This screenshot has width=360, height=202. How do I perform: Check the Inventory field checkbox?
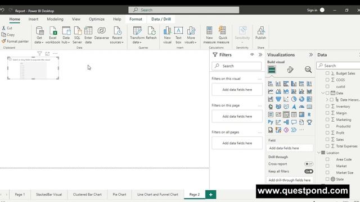click(x=327, y=106)
